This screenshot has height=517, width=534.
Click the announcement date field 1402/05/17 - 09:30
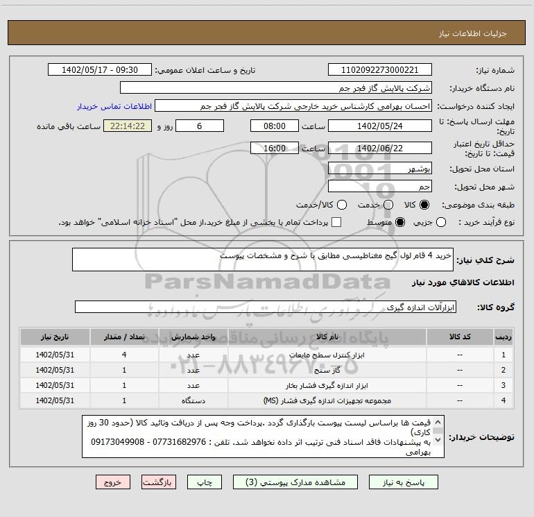(x=100, y=70)
